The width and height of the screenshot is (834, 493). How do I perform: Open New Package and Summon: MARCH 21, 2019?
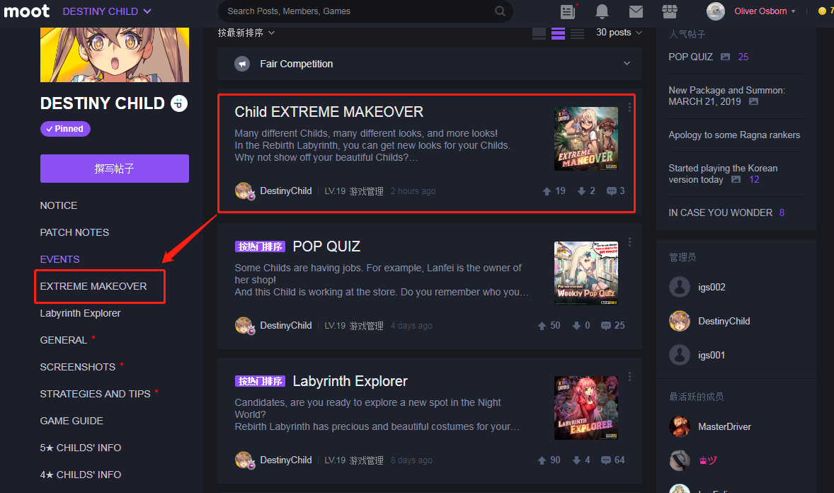726,96
